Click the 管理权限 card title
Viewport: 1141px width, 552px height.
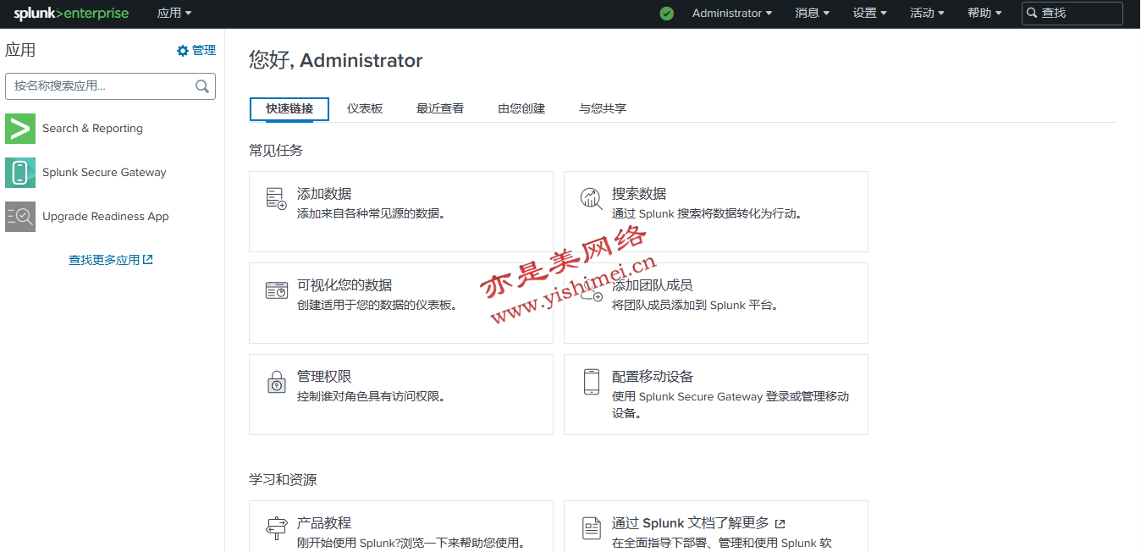324,377
